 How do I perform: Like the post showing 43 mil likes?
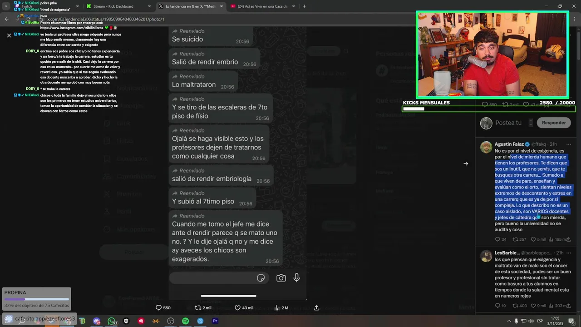click(244, 307)
